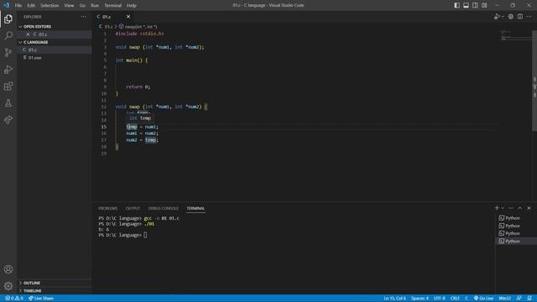This screenshot has height=302, width=537.
Task: Click swap breadcrumb in editor path
Action: pyautogui.click(x=138, y=26)
